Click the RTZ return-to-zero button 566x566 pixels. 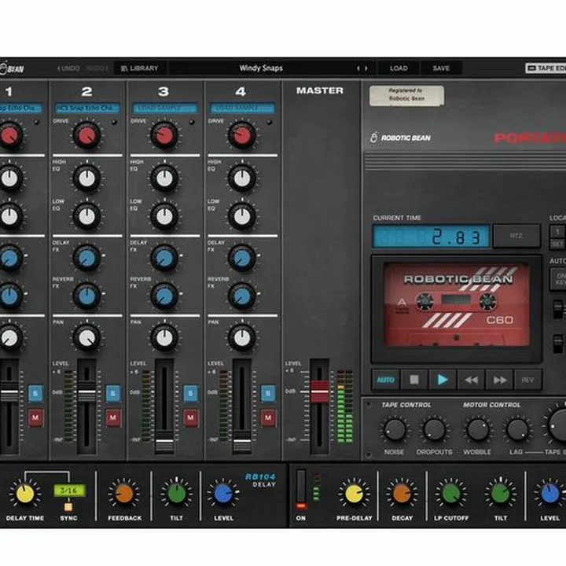pos(516,236)
